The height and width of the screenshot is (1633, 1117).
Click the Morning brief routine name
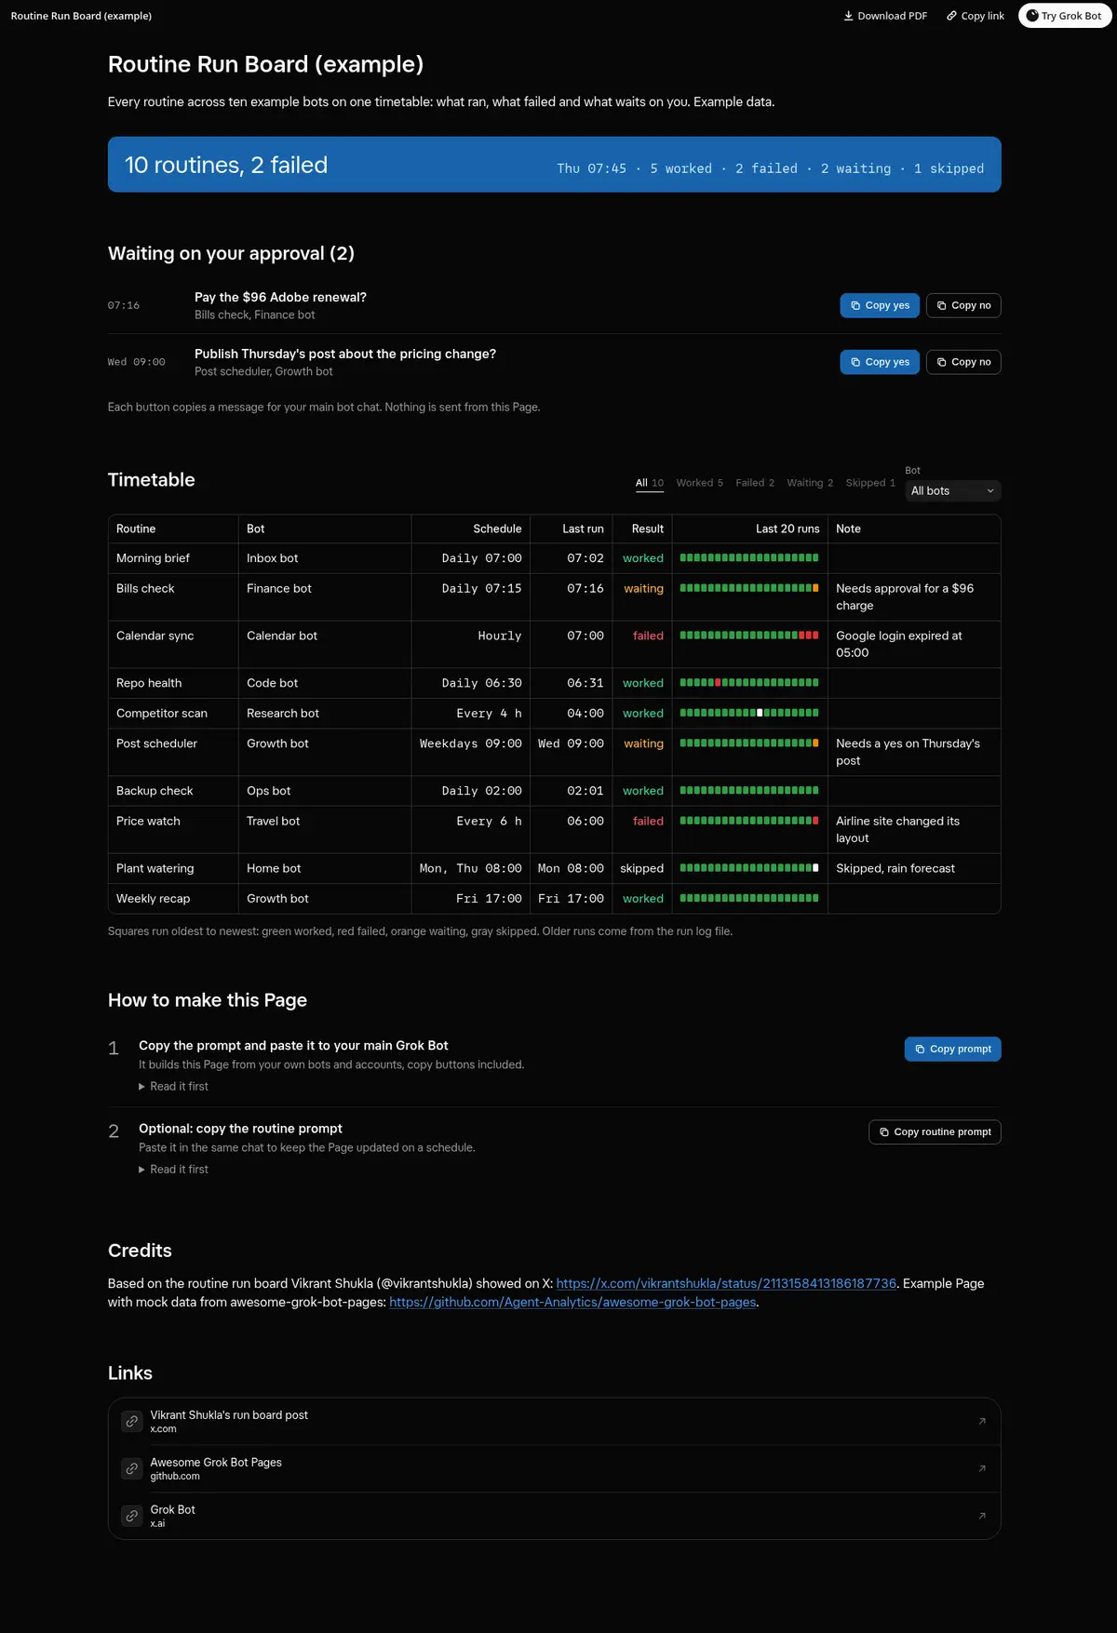coord(153,558)
